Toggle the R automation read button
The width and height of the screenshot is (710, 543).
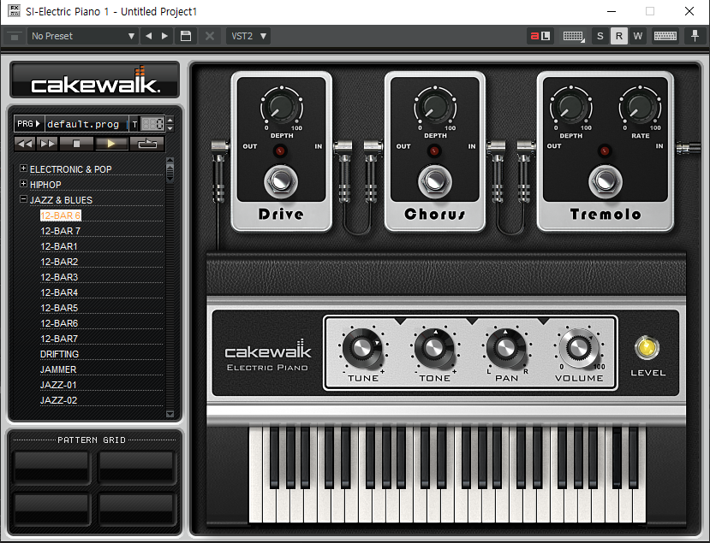[x=619, y=36]
